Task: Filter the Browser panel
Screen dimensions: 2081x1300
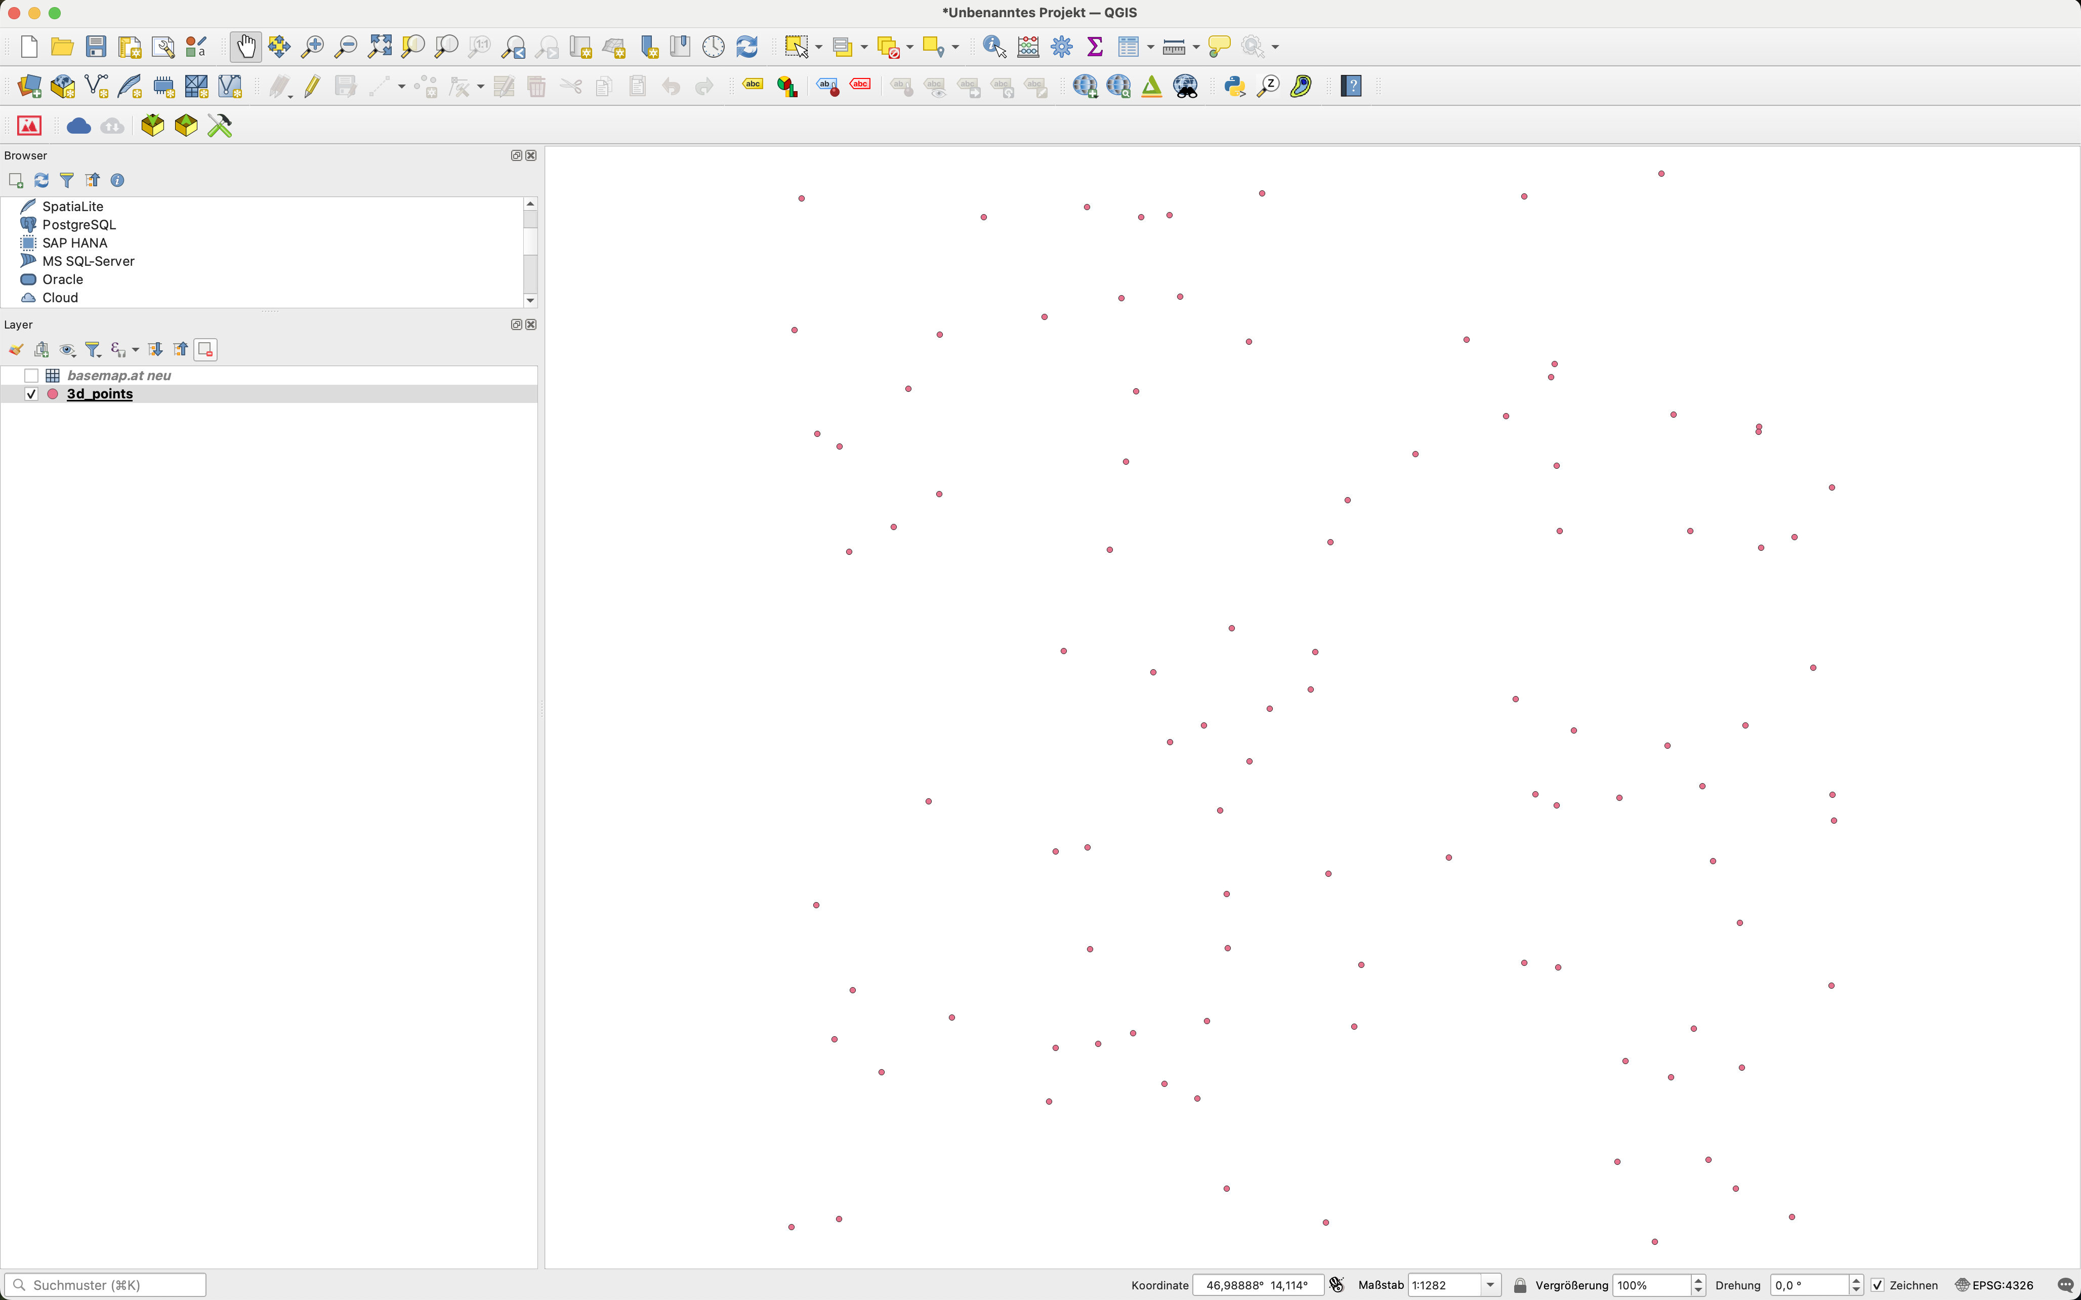Action: (x=67, y=180)
